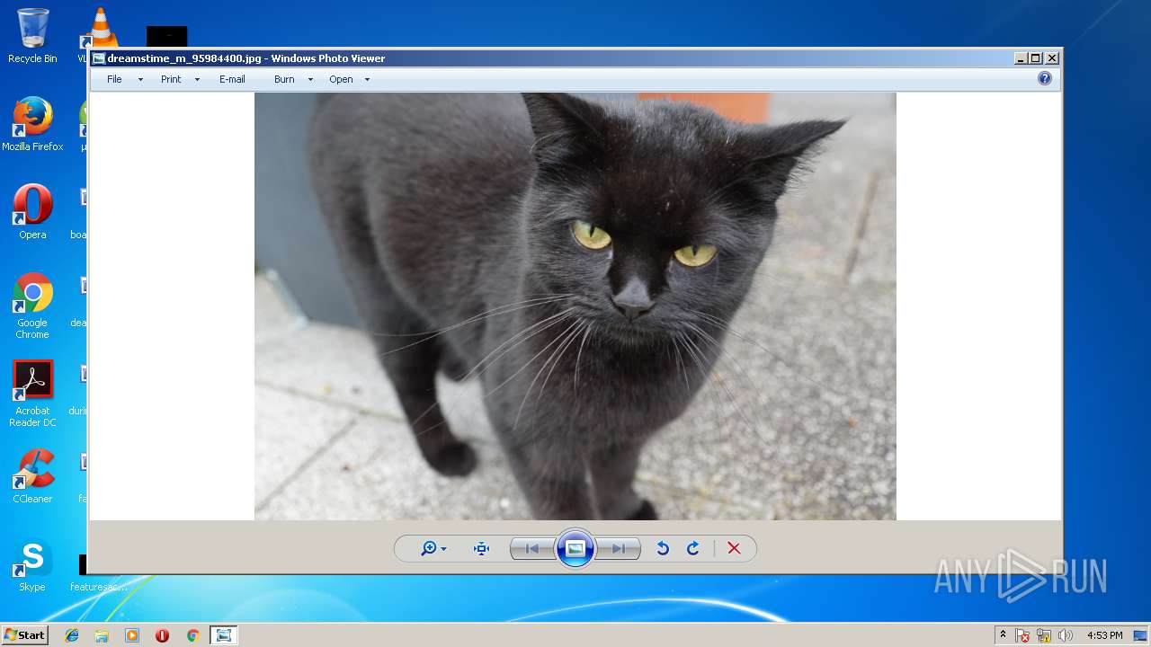Click the Photo Viewer title bar icon
Image resolution: width=1151 pixels, height=647 pixels.
(99, 58)
